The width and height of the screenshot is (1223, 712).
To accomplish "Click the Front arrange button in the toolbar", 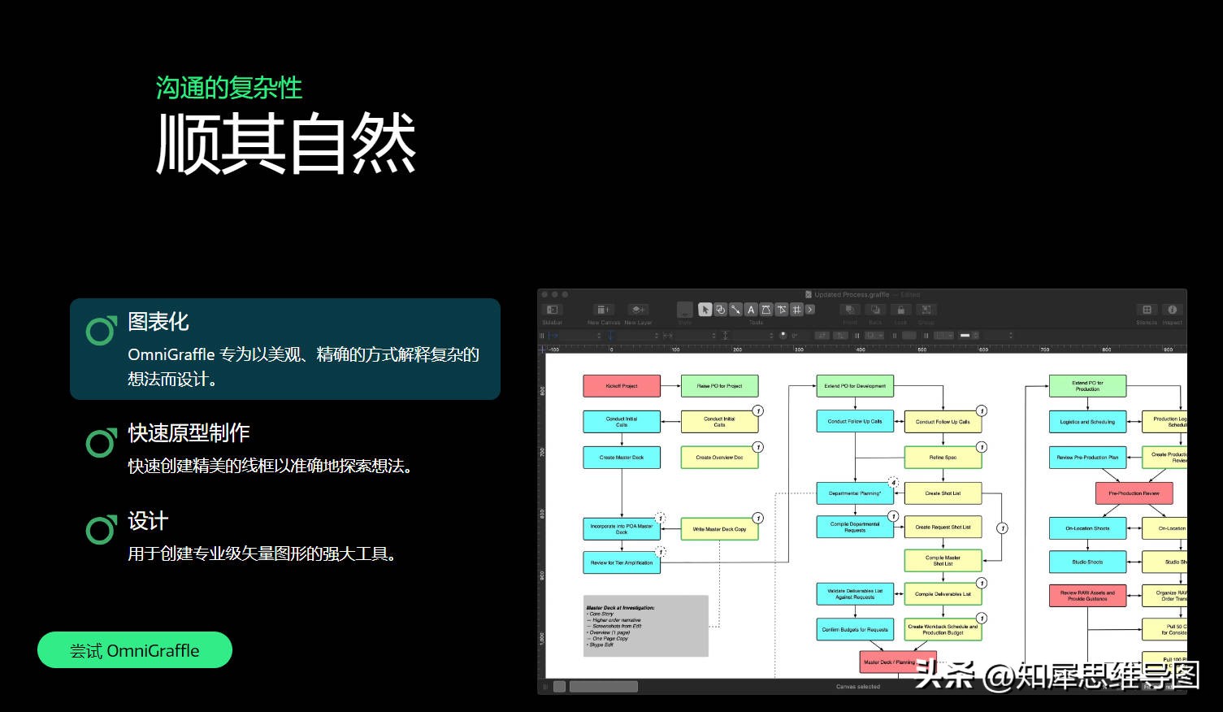I will pos(850,310).
